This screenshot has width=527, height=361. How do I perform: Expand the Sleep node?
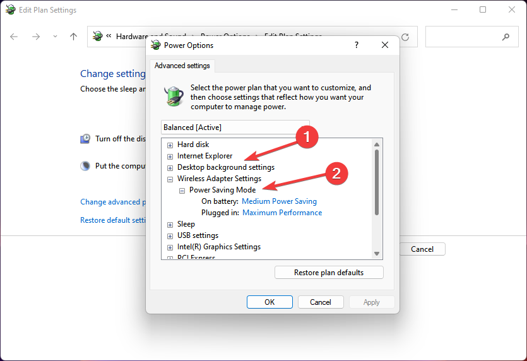170,225
